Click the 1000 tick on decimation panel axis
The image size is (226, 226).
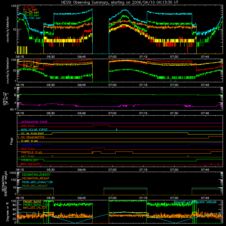click(x=13, y=173)
